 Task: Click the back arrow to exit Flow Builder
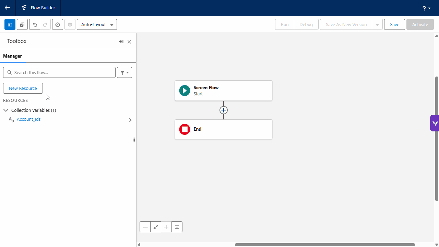(7, 8)
